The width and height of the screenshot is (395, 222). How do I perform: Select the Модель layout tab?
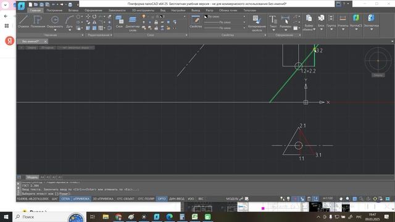(32, 177)
